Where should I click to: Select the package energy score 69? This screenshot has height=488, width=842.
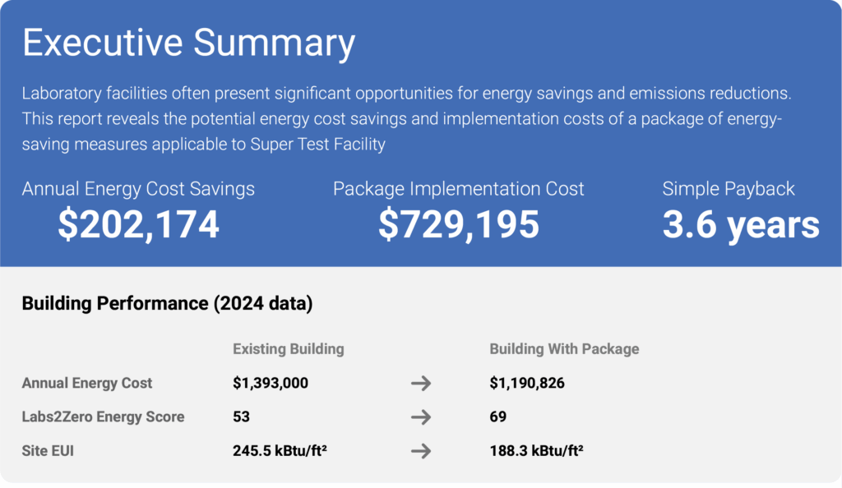pyautogui.click(x=497, y=417)
